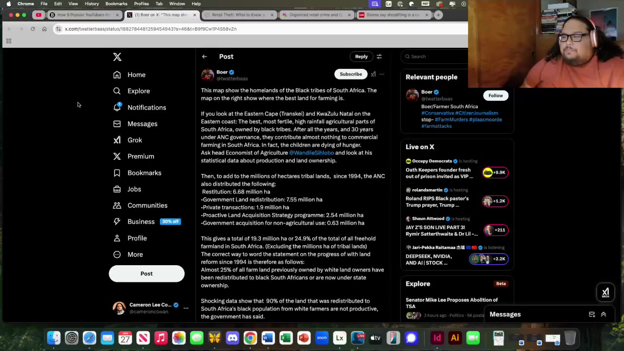Switch to 'Stores say shoplifting' tab
Viewport: 624px width, 351px height.
(x=393, y=15)
